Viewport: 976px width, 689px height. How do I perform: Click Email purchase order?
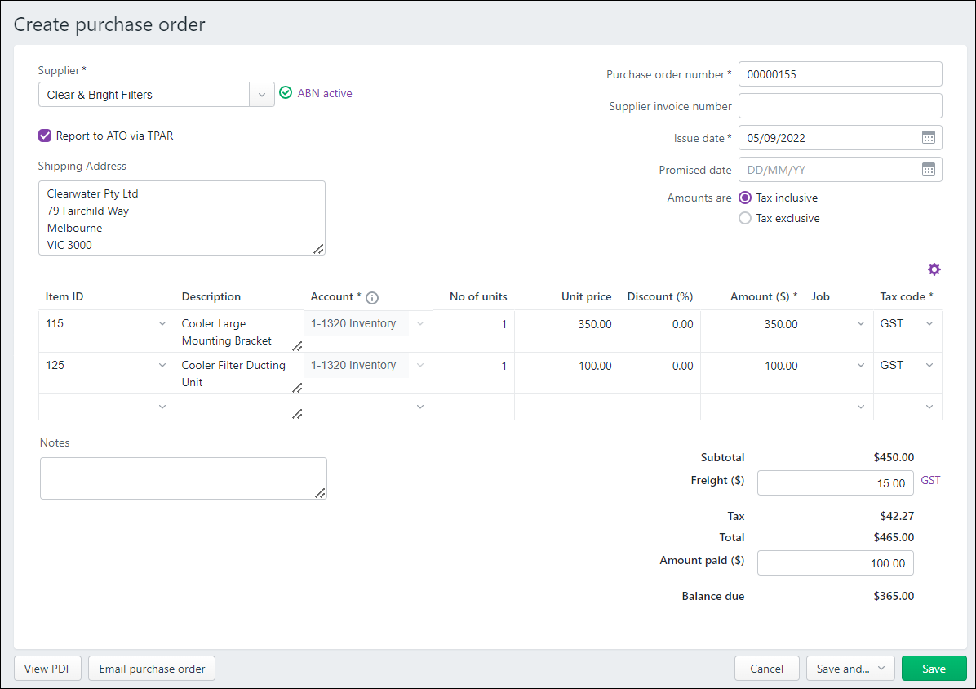151,668
